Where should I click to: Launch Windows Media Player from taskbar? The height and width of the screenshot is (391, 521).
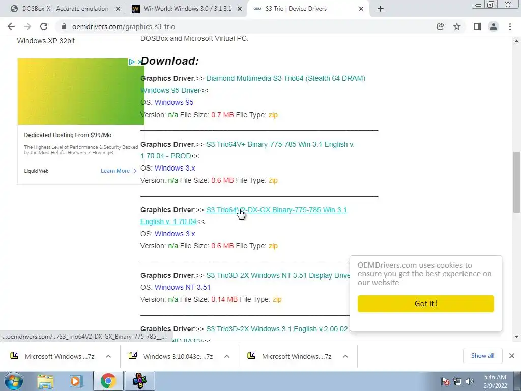pyautogui.click(x=76, y=381)
